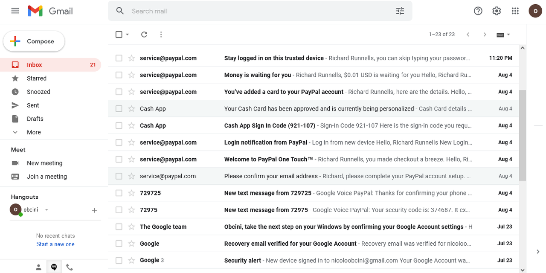The height and width of the screenshot is (273, 546).
Task: Open the main menu hamburger icon
Action: click(x=15, y=11)
